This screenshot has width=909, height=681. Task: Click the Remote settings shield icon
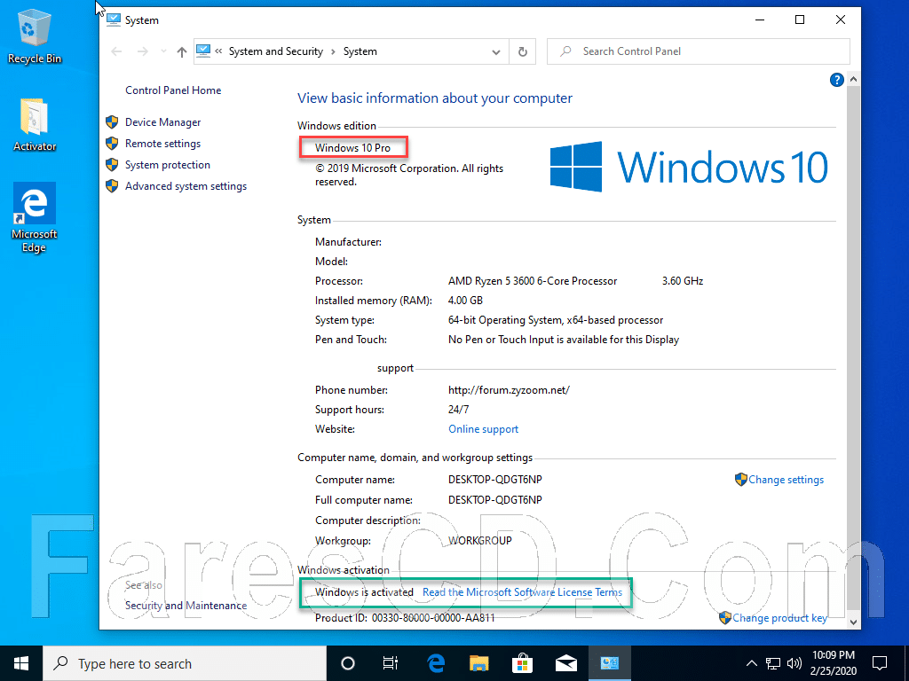click(112, 144)
